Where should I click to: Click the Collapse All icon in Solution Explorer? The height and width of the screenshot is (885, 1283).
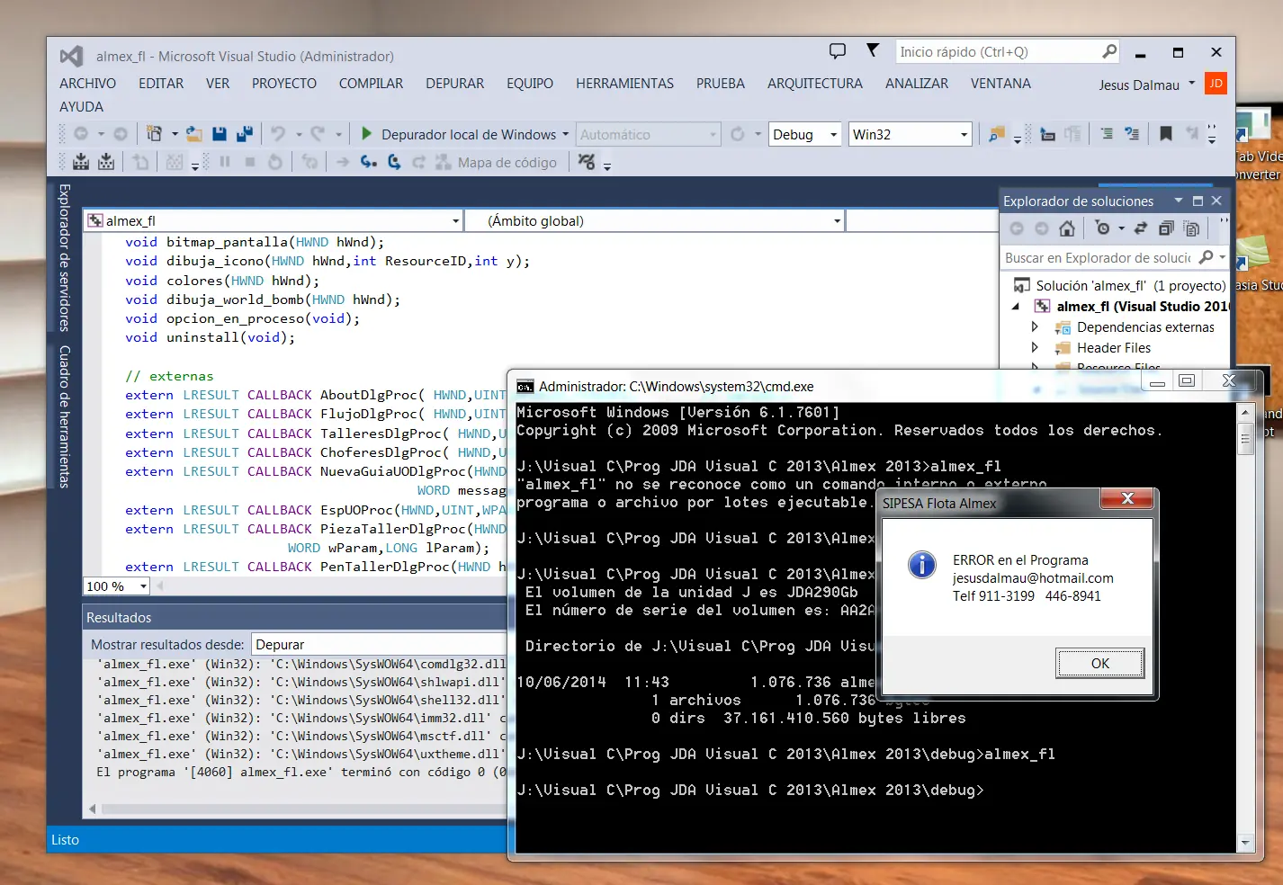(x=1166, y=228)
